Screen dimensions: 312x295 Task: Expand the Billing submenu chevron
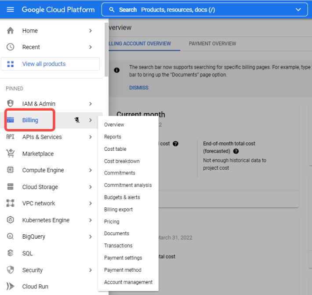coord(91,120)
